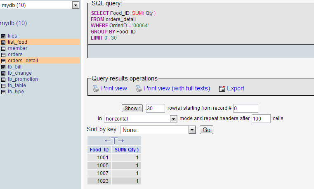The height and width of the screenshot is (189, 314).
Task: Open the list_food table
Action: point(18,42)
